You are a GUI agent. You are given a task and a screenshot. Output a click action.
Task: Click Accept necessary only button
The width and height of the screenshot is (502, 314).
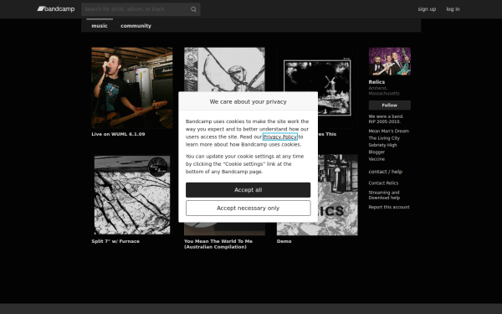[x=248, y=208]
